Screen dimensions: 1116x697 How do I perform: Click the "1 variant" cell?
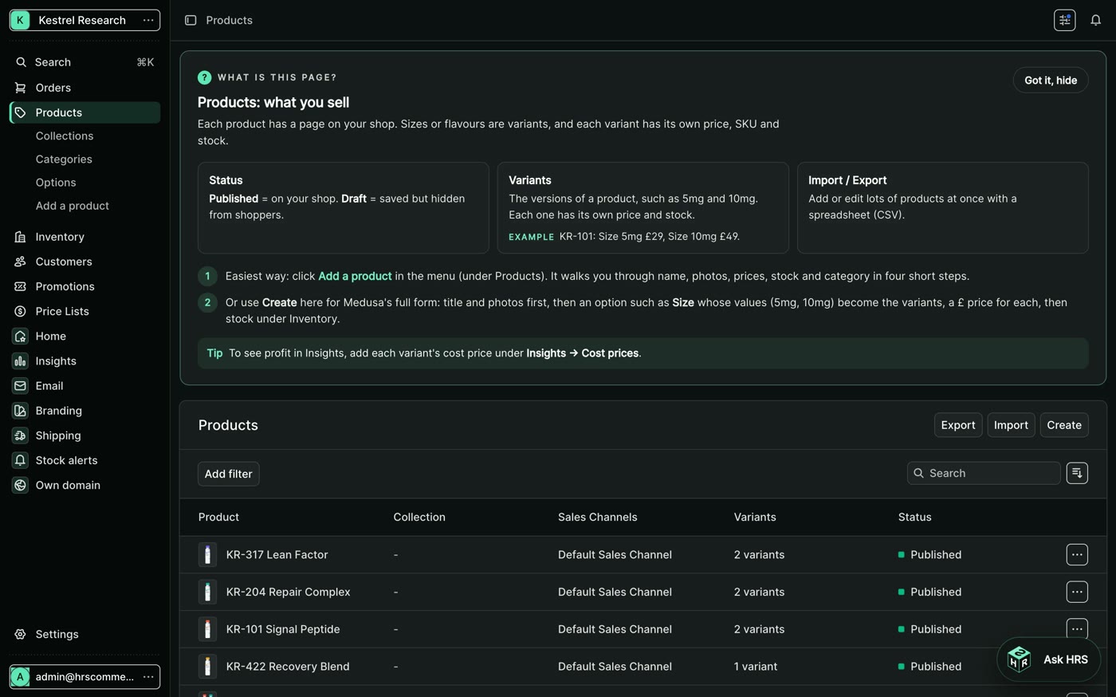click(756, 666)
